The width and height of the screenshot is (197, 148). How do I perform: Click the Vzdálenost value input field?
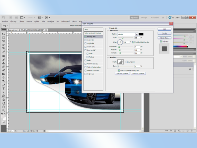coord(137,47)
